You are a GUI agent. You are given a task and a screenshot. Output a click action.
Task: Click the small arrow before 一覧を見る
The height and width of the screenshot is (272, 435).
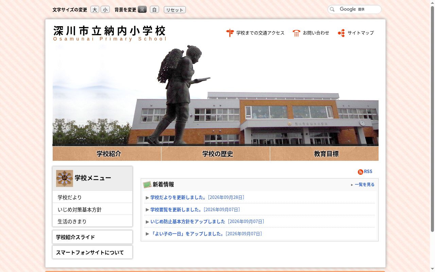[352, 185]
